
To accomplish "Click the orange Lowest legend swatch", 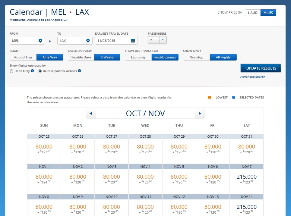I will (x=210, y=97).
